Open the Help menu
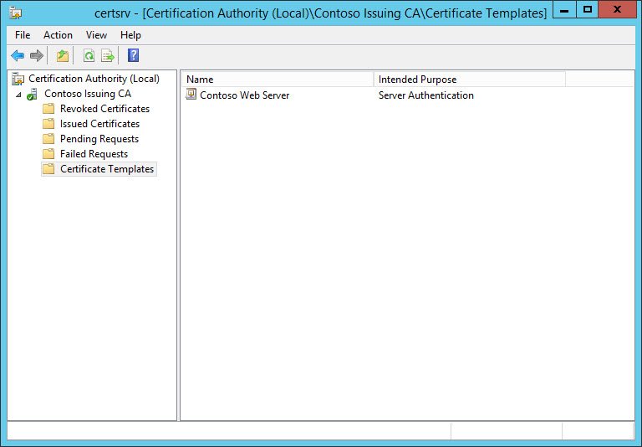This screenshot has width=642, height=447. (130, 35)
